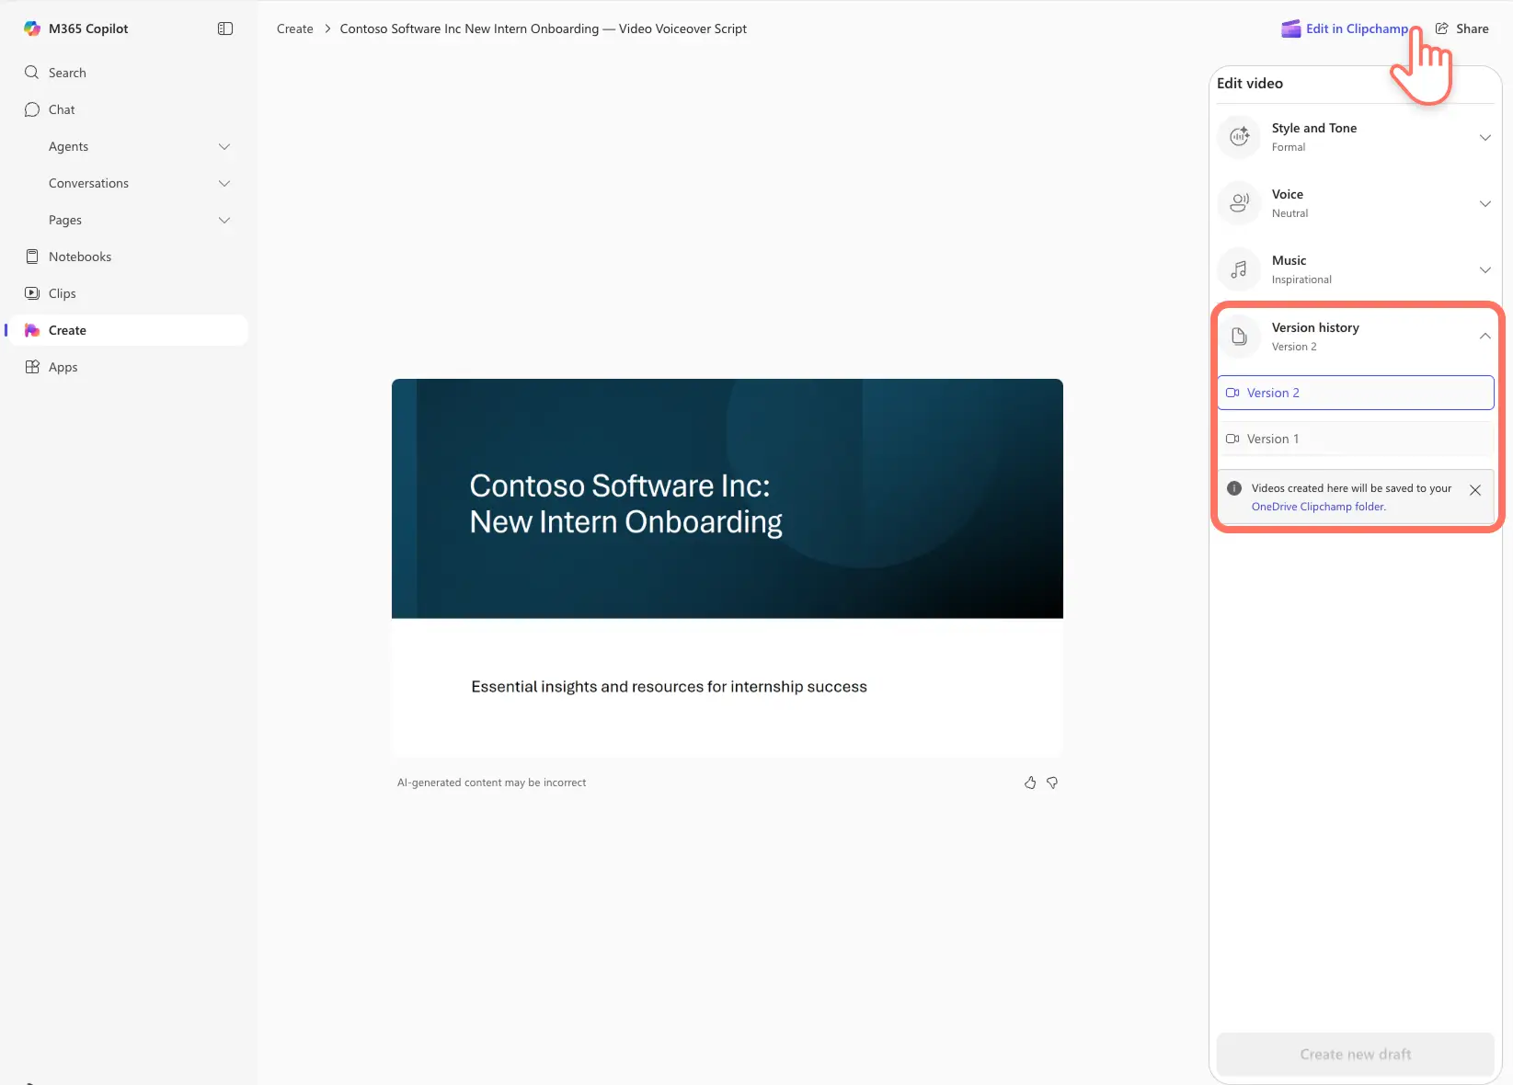Image resolution: width=1513 pixels, height=1085 pixels.
Task: Expand the Agents section
Action: coord(224,146)
